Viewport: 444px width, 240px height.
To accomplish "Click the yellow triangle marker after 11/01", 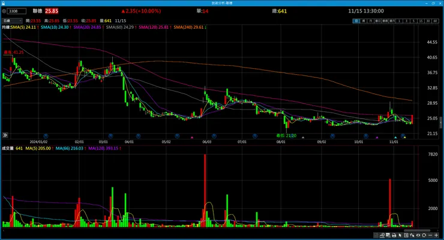I will [x=404, y=138].
